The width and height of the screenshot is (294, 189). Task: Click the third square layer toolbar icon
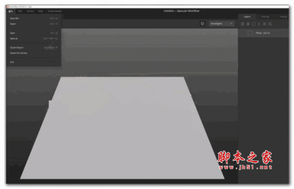coord(253,24)
